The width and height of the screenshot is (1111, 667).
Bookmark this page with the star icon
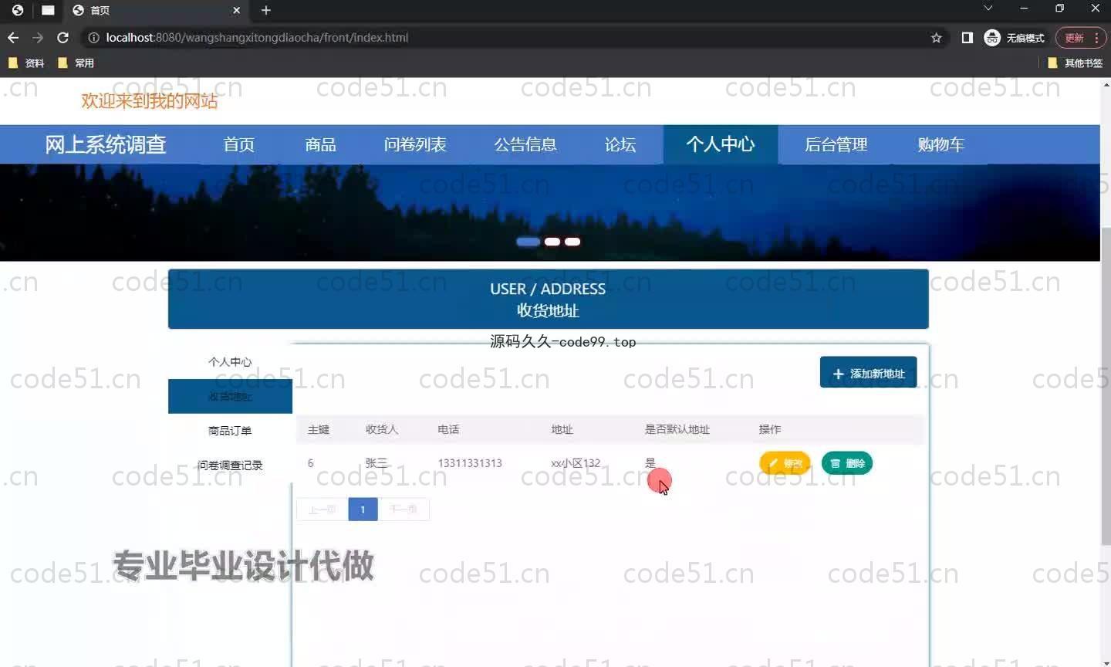[x=937, y=38]
